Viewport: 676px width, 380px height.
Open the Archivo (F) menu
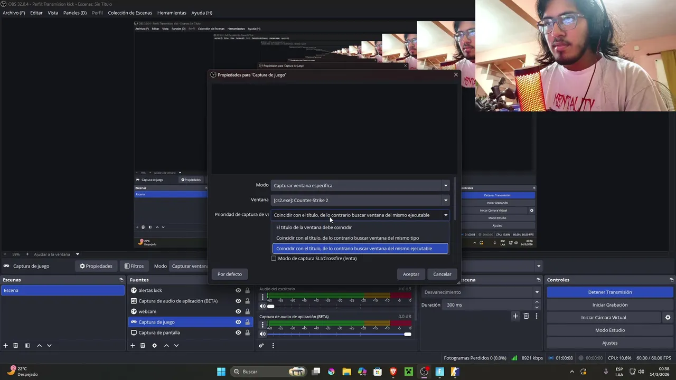coord(14,13)
